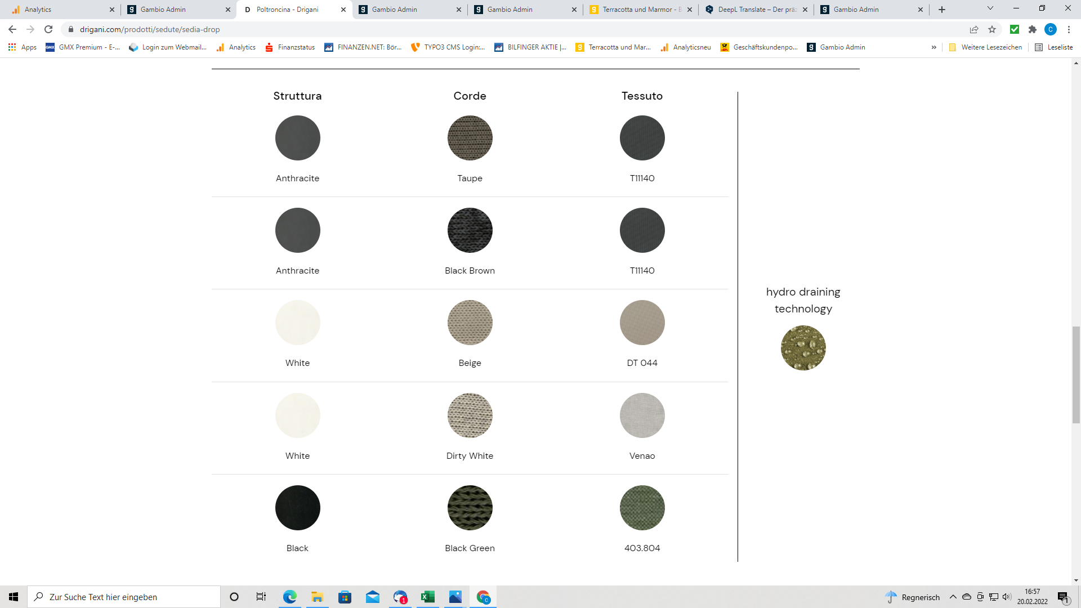Click the share page icon in the address bar
1081x608 pixels.
pos(973,29)
